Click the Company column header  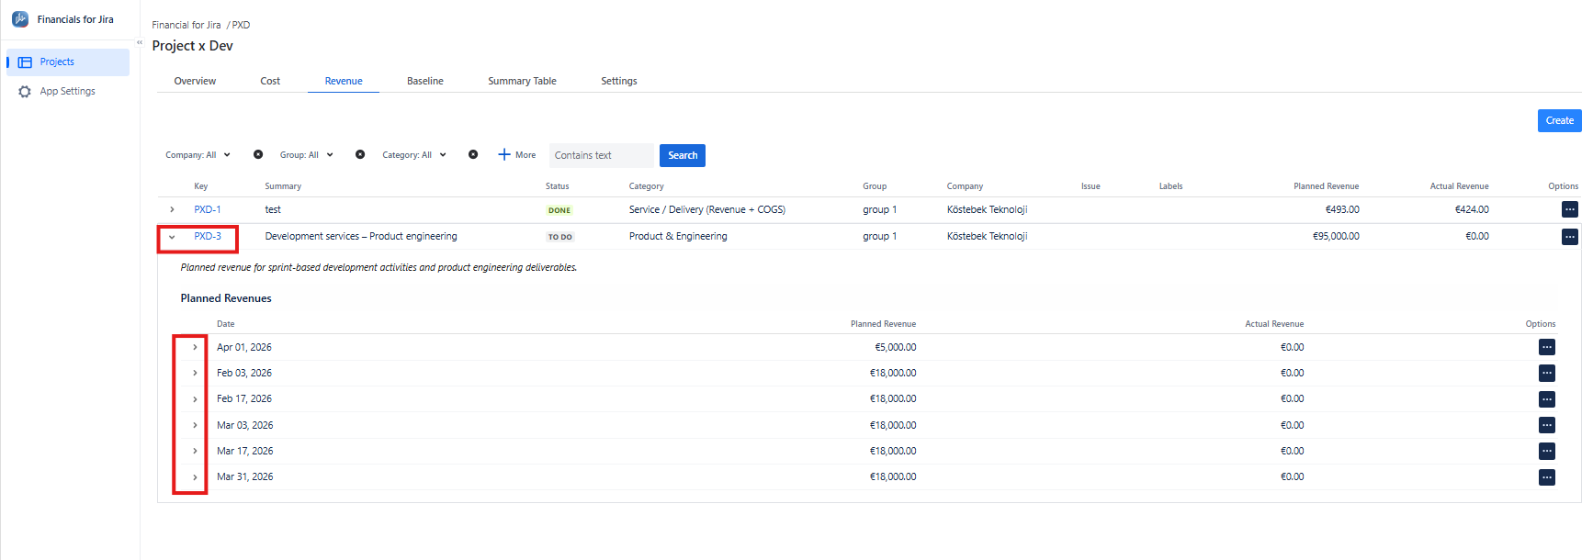(965, 186)
